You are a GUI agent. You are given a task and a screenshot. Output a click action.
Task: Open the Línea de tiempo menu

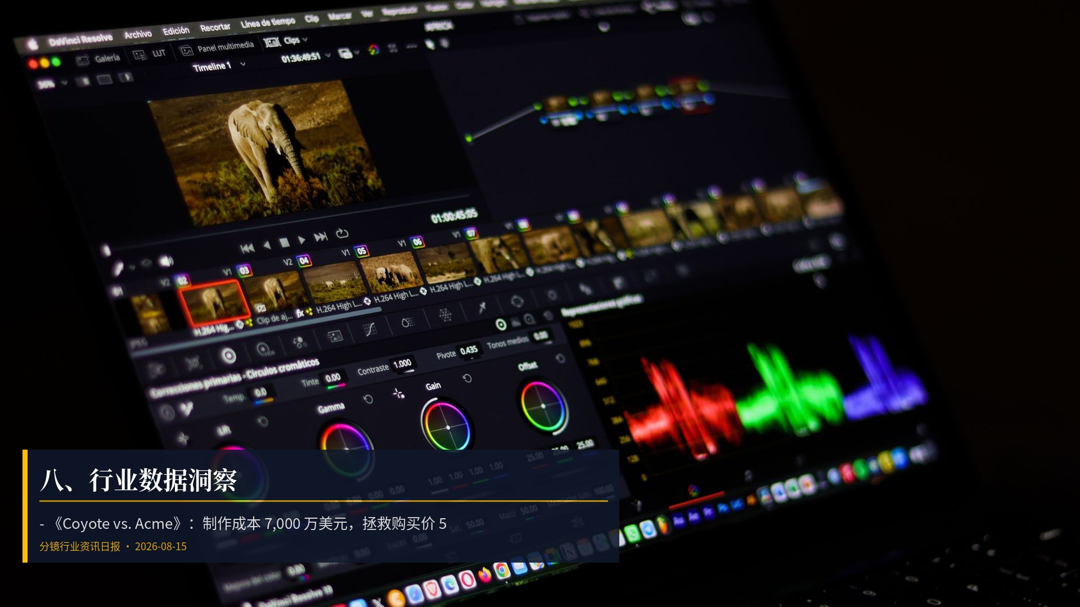268,22
